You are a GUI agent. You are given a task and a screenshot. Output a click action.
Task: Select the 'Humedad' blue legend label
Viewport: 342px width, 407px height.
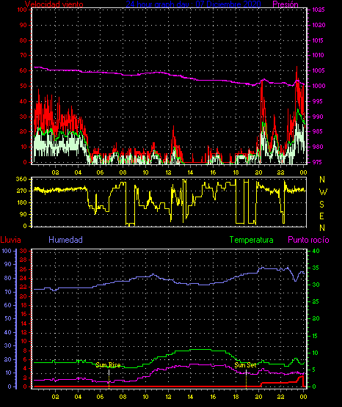(65, 240)
